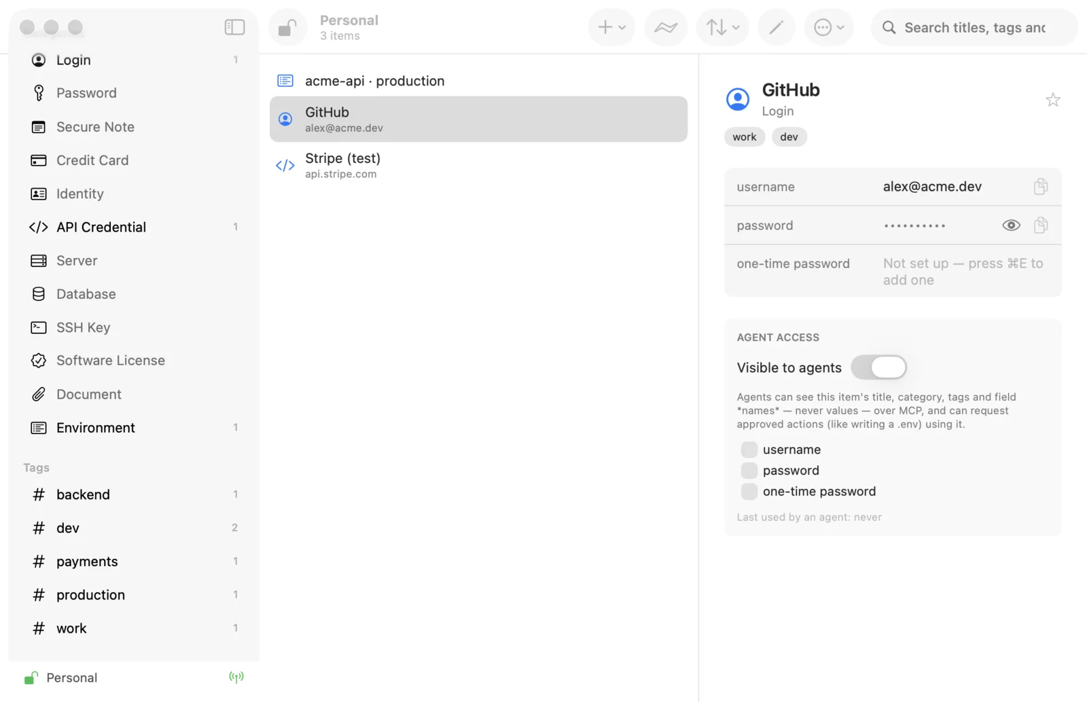Open Stripe (test) item

[478, 165]
